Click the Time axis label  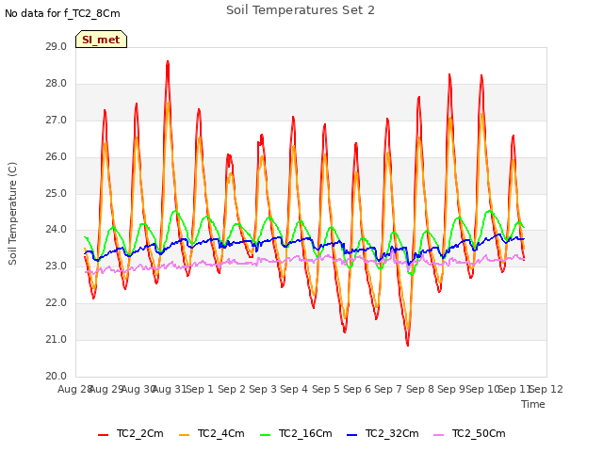pos(533,404)
